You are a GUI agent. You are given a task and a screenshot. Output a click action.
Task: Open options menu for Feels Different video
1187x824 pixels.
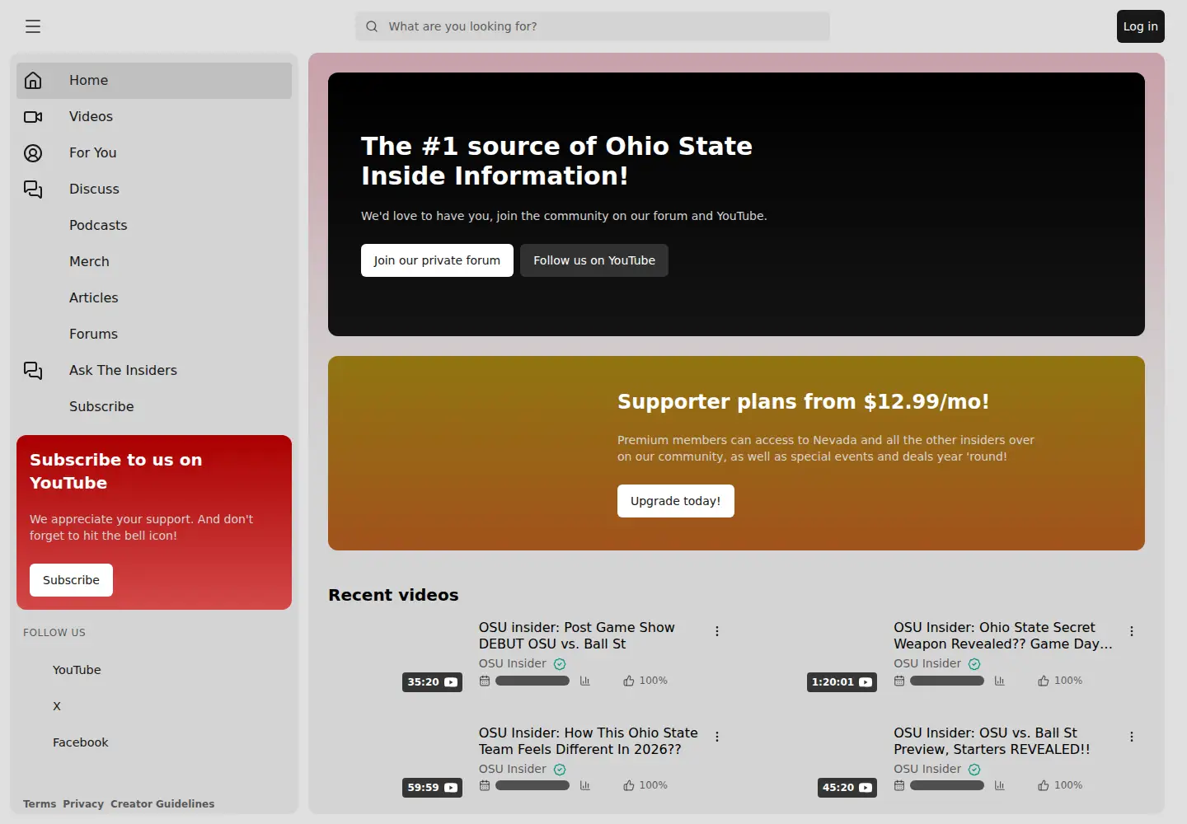pos(717,737)
